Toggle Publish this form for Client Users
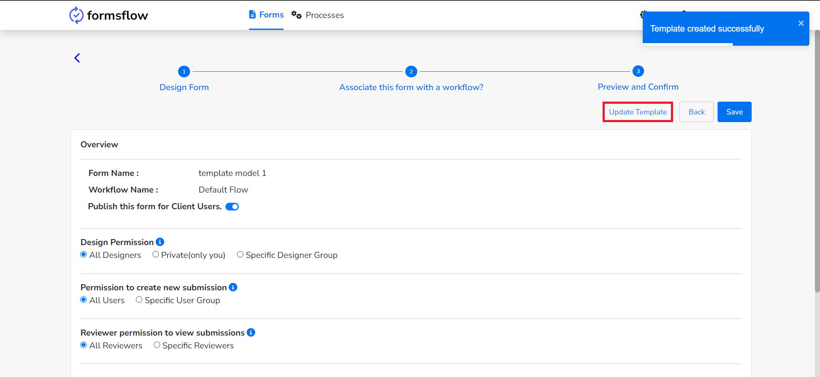This screenshot has width=820, height=377. tap(232, 207)
